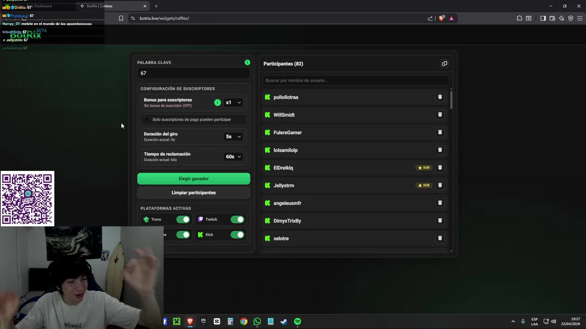Delete DimyxTrixBy via the trash icon
Viewport: 586px width, 329px height.
click(440, 221)
